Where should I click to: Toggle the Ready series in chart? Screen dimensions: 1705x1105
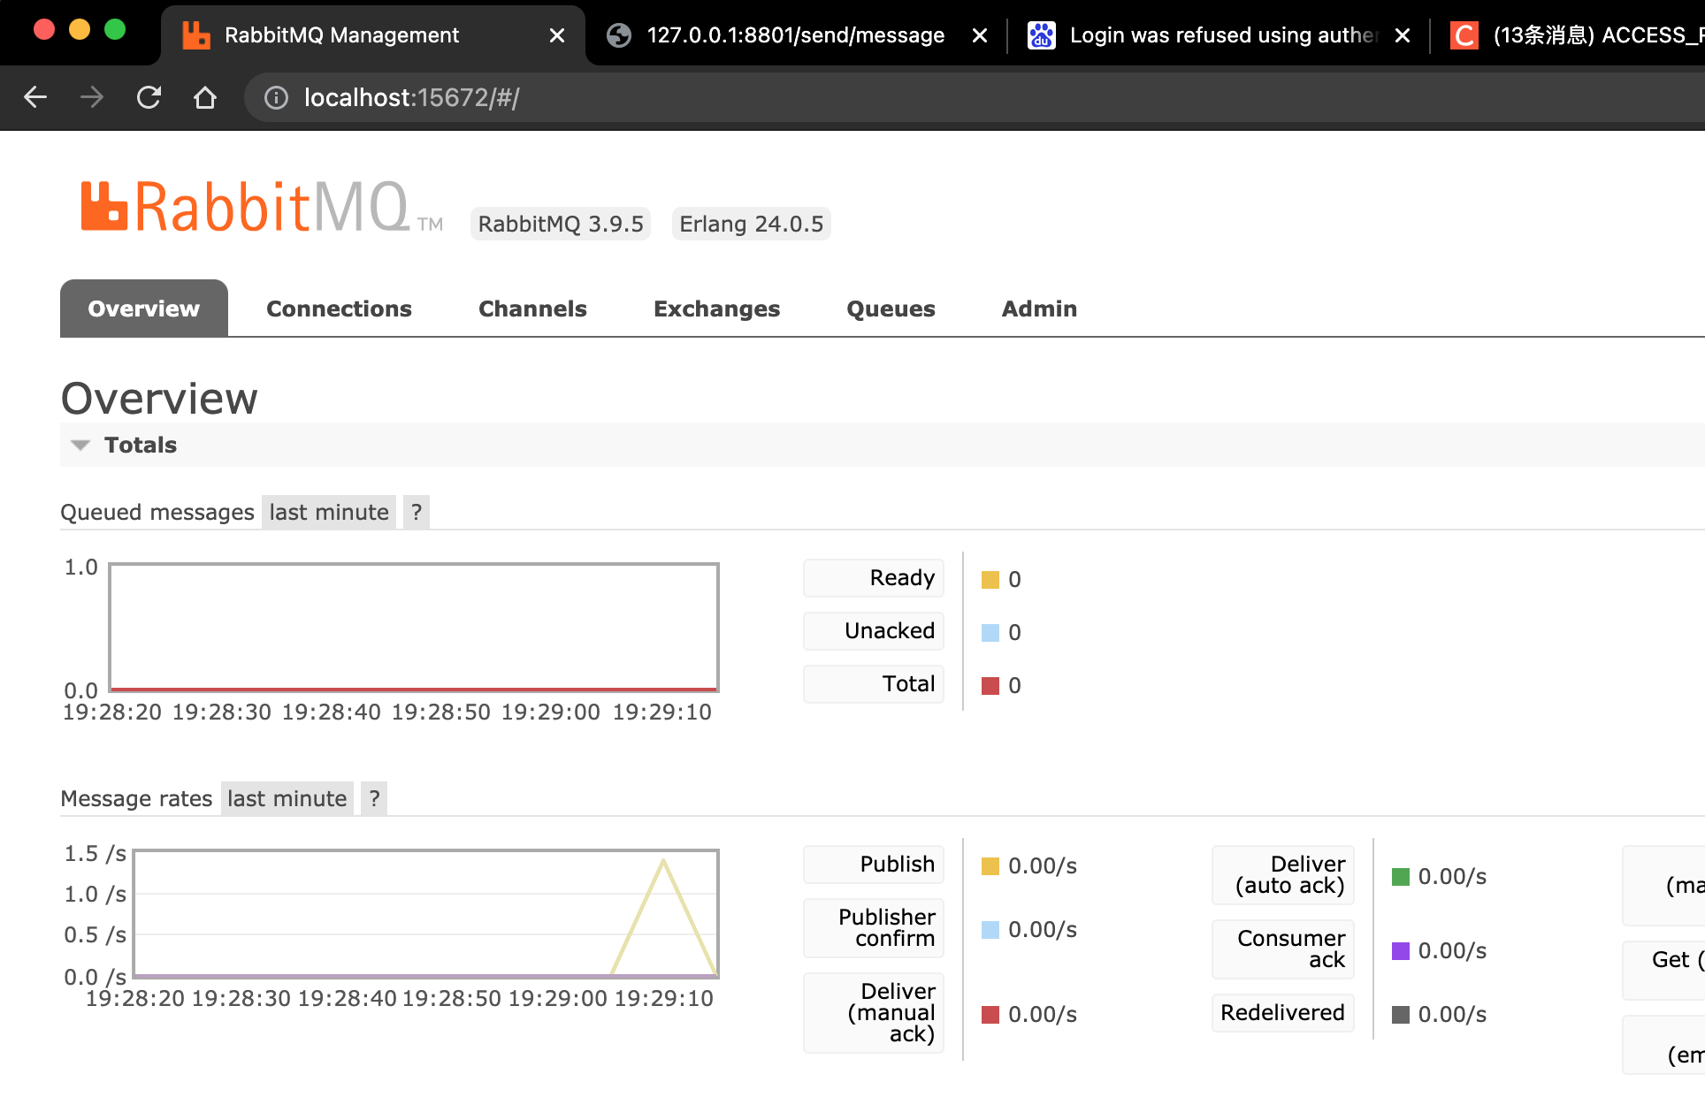[874, 578]
